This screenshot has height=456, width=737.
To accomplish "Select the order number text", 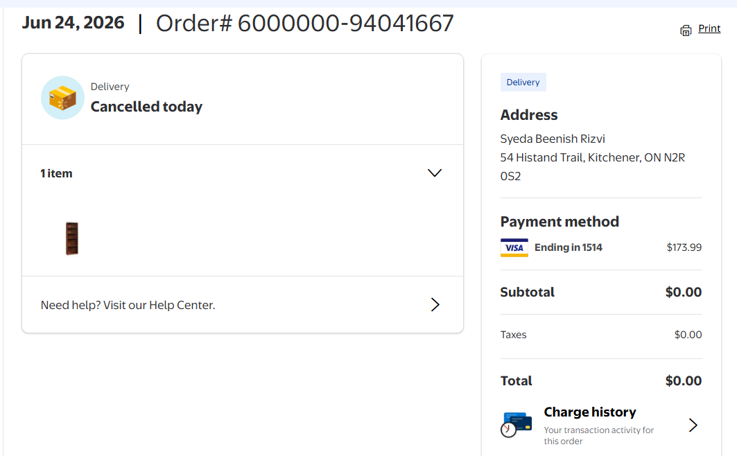I will click(304, 24).
